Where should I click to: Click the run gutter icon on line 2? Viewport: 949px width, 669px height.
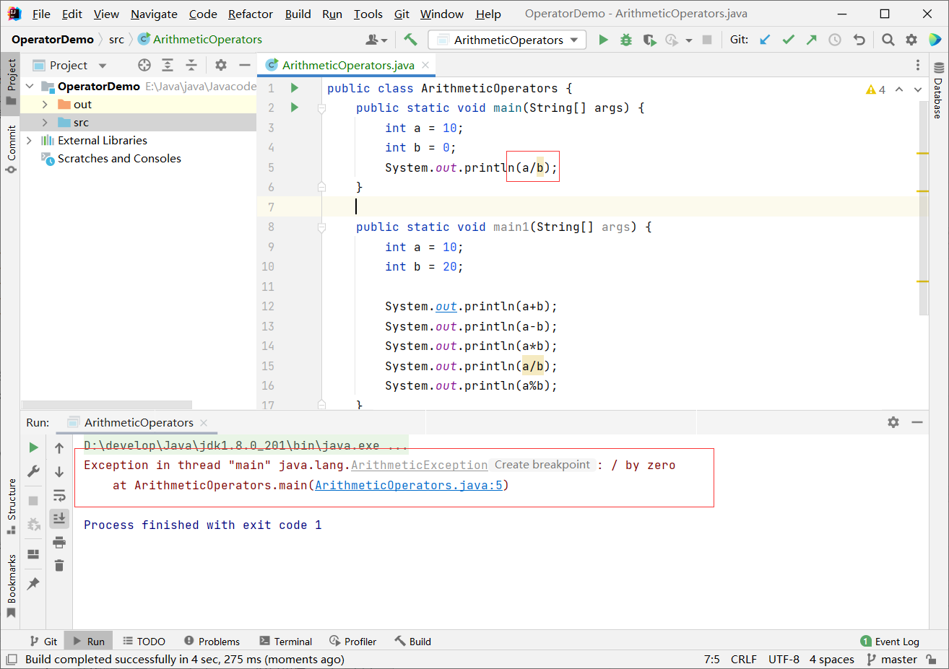[295, 108]
